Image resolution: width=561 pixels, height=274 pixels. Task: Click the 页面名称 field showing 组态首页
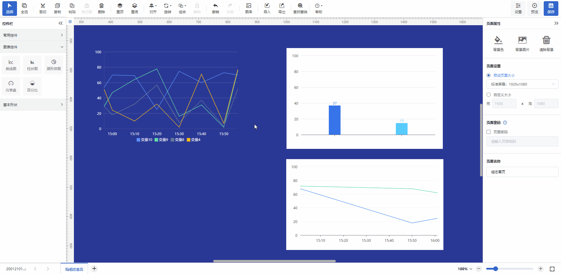click(x=522, y=172)
